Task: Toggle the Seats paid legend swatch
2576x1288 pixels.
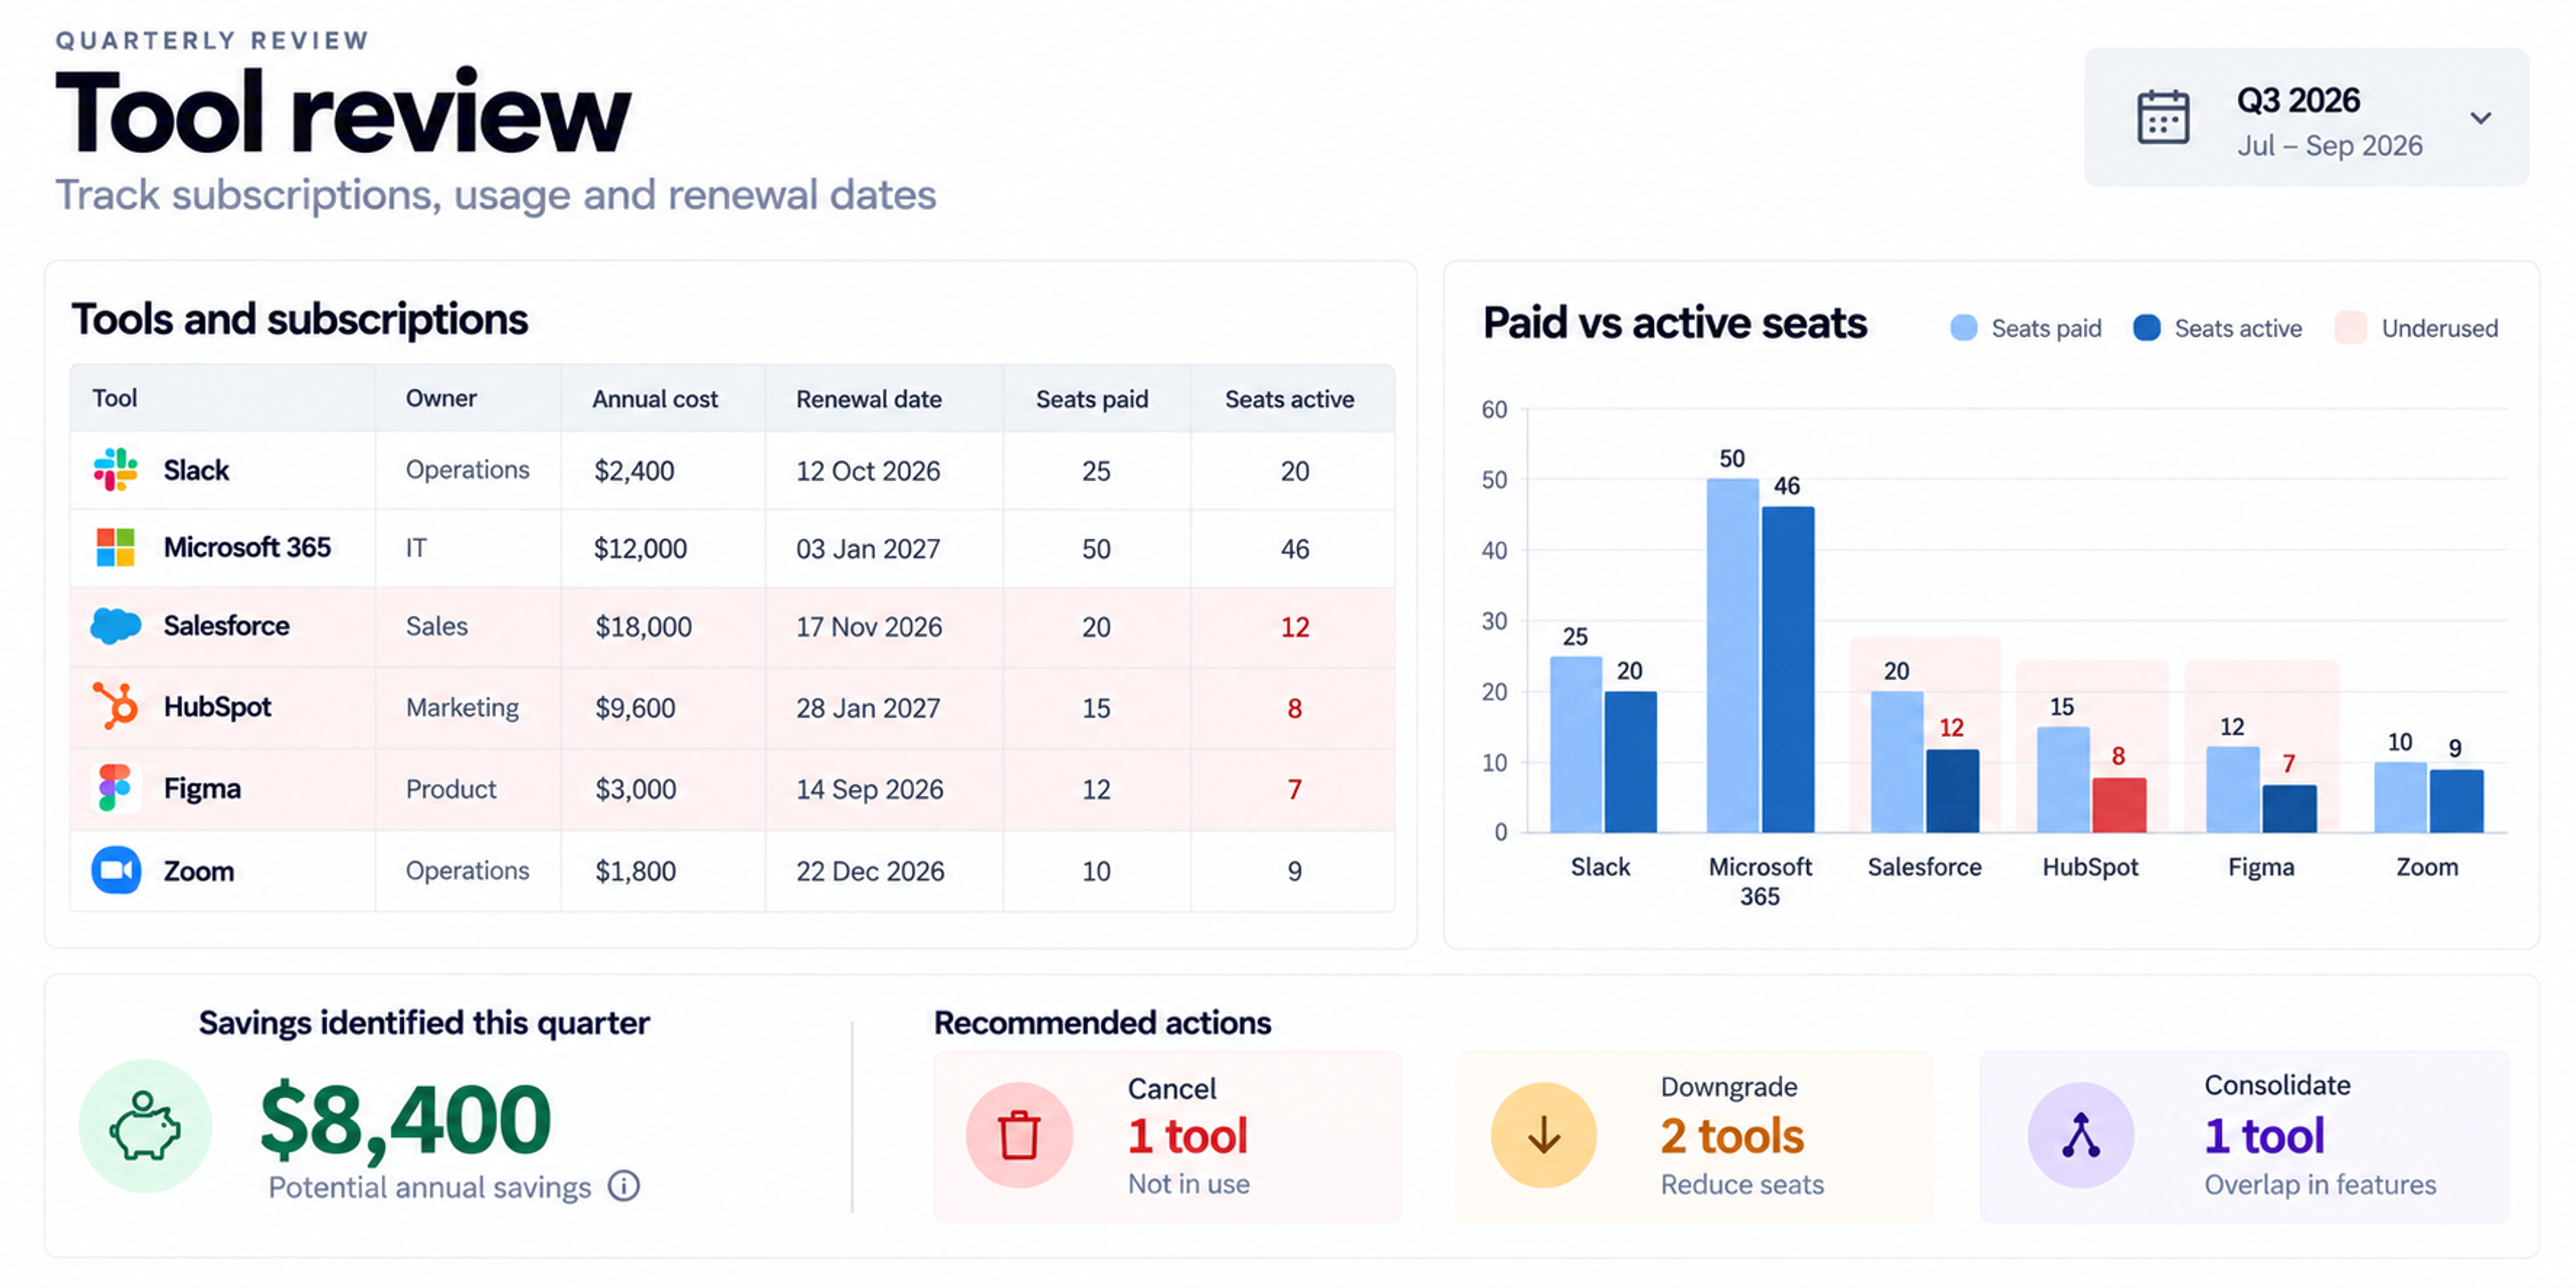Action: point(1964,328)
